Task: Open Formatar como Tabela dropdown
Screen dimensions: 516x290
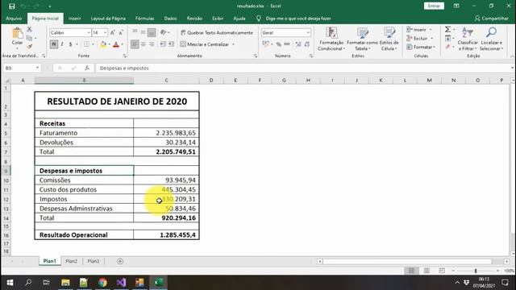Action: (362, 39)
